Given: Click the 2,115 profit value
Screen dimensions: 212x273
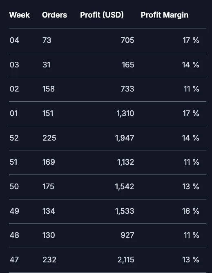Looking at the screenshot, I should click(126, 260).
